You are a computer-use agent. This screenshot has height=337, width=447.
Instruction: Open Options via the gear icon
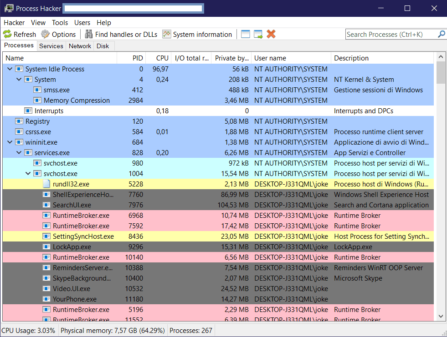point(45,34)
